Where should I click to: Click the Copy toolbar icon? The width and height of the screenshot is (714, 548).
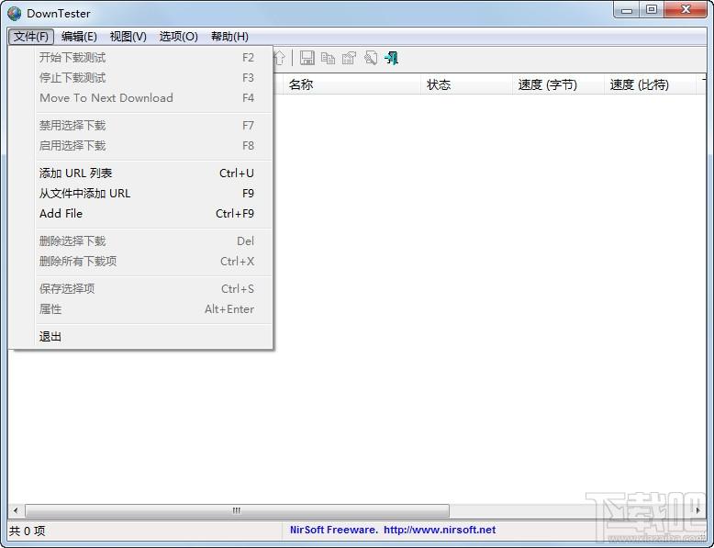pyautogui.click(x=328, y=58)
